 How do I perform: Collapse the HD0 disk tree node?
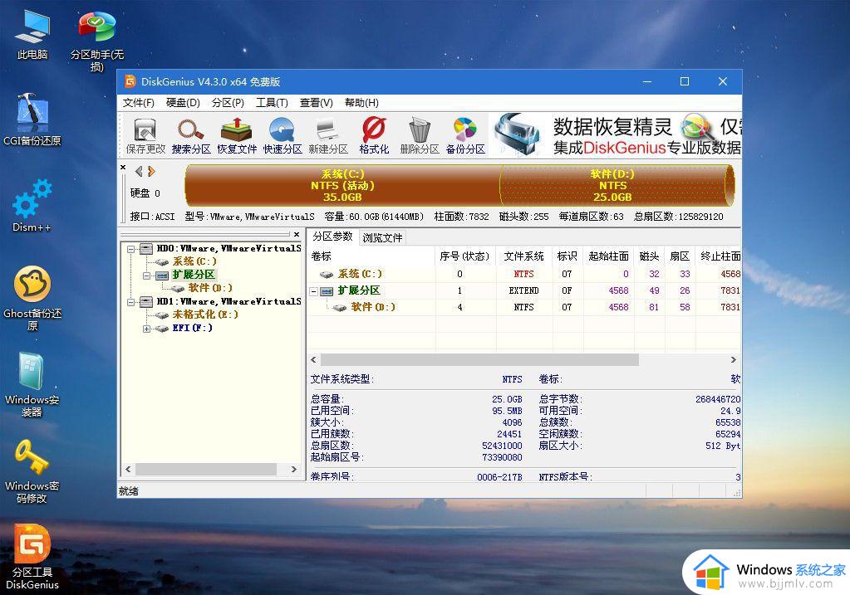[x=131, y=249]
